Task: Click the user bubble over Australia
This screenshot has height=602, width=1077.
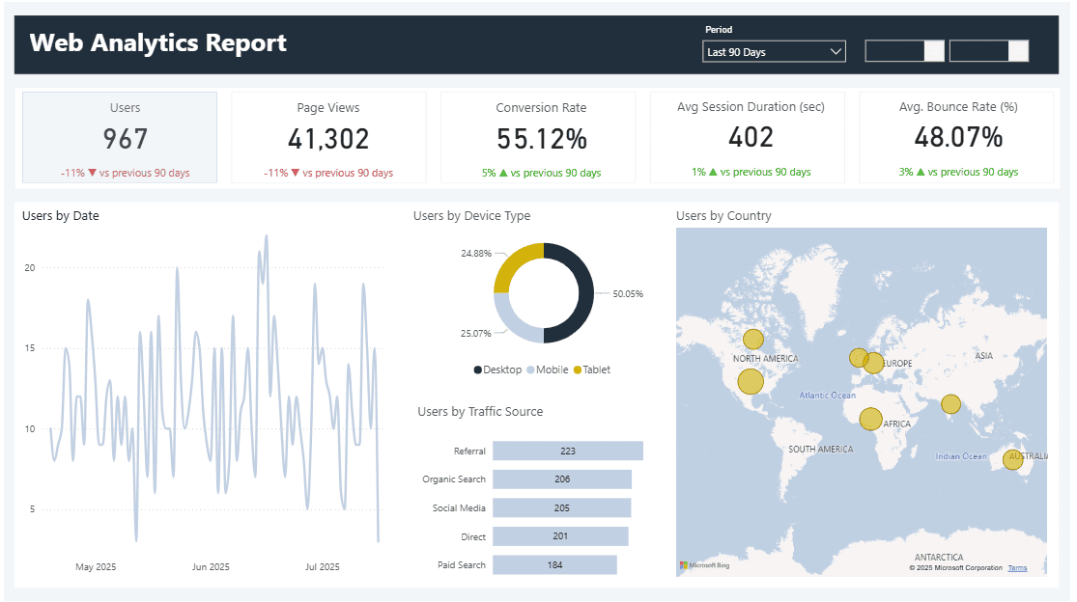Action: [1012, 460]
